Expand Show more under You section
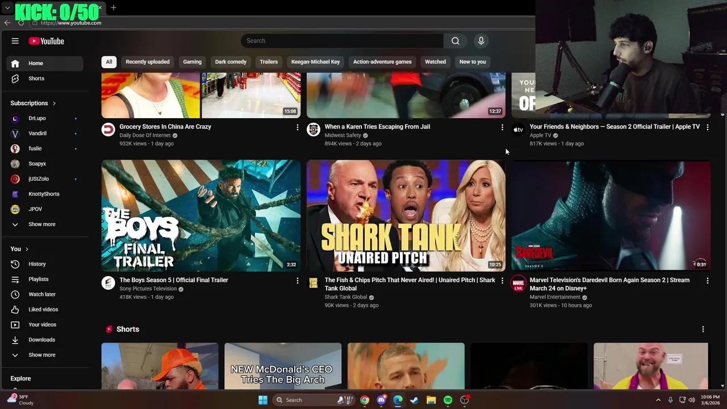Screen dimensions: 727x409 (45, 355)
